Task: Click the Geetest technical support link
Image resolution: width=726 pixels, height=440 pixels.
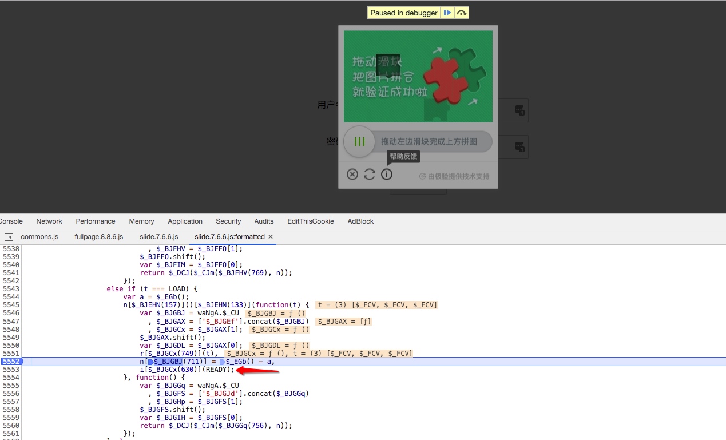Action: coord(454,176)
